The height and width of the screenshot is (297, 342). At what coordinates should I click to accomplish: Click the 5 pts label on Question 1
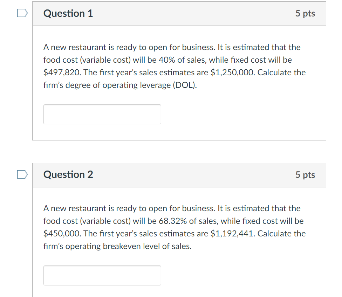pos(305,14)
